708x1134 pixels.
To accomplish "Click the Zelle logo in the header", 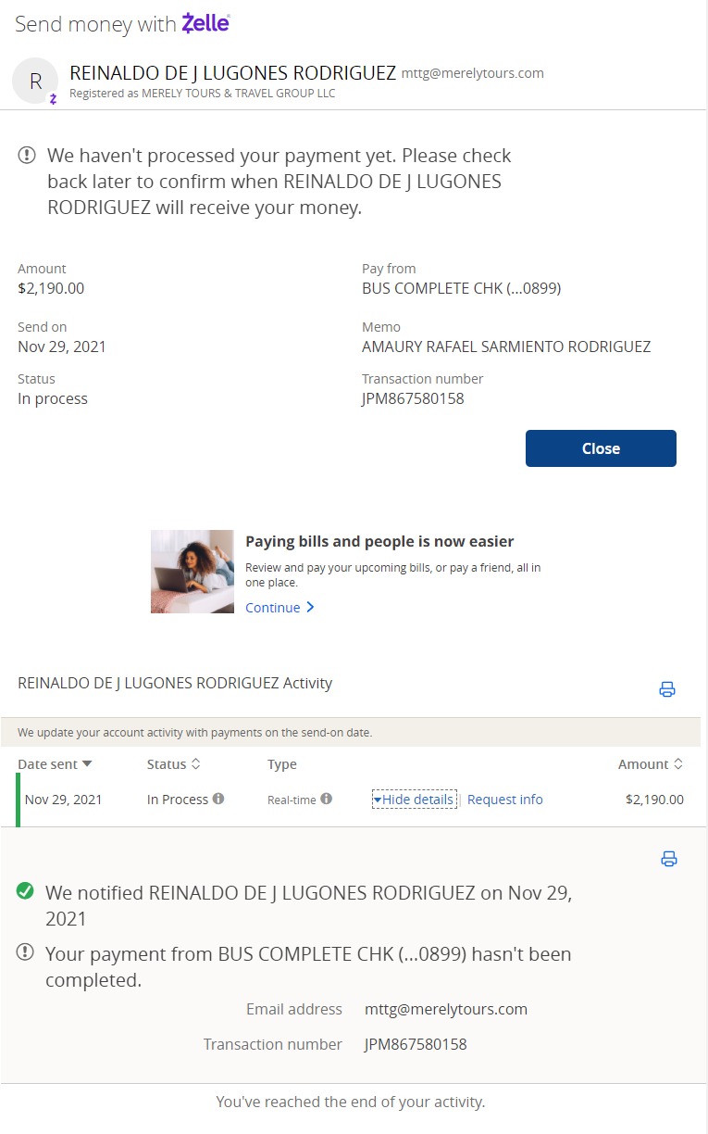I will tap(205, 23).
